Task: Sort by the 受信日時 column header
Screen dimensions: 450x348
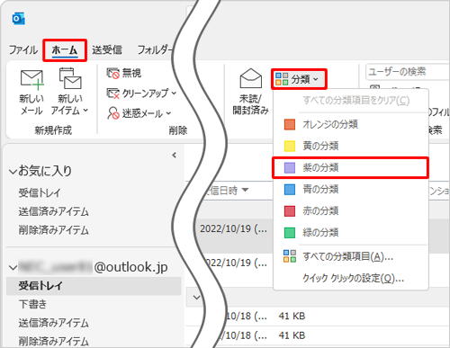Action: click(x=228, y=191)
